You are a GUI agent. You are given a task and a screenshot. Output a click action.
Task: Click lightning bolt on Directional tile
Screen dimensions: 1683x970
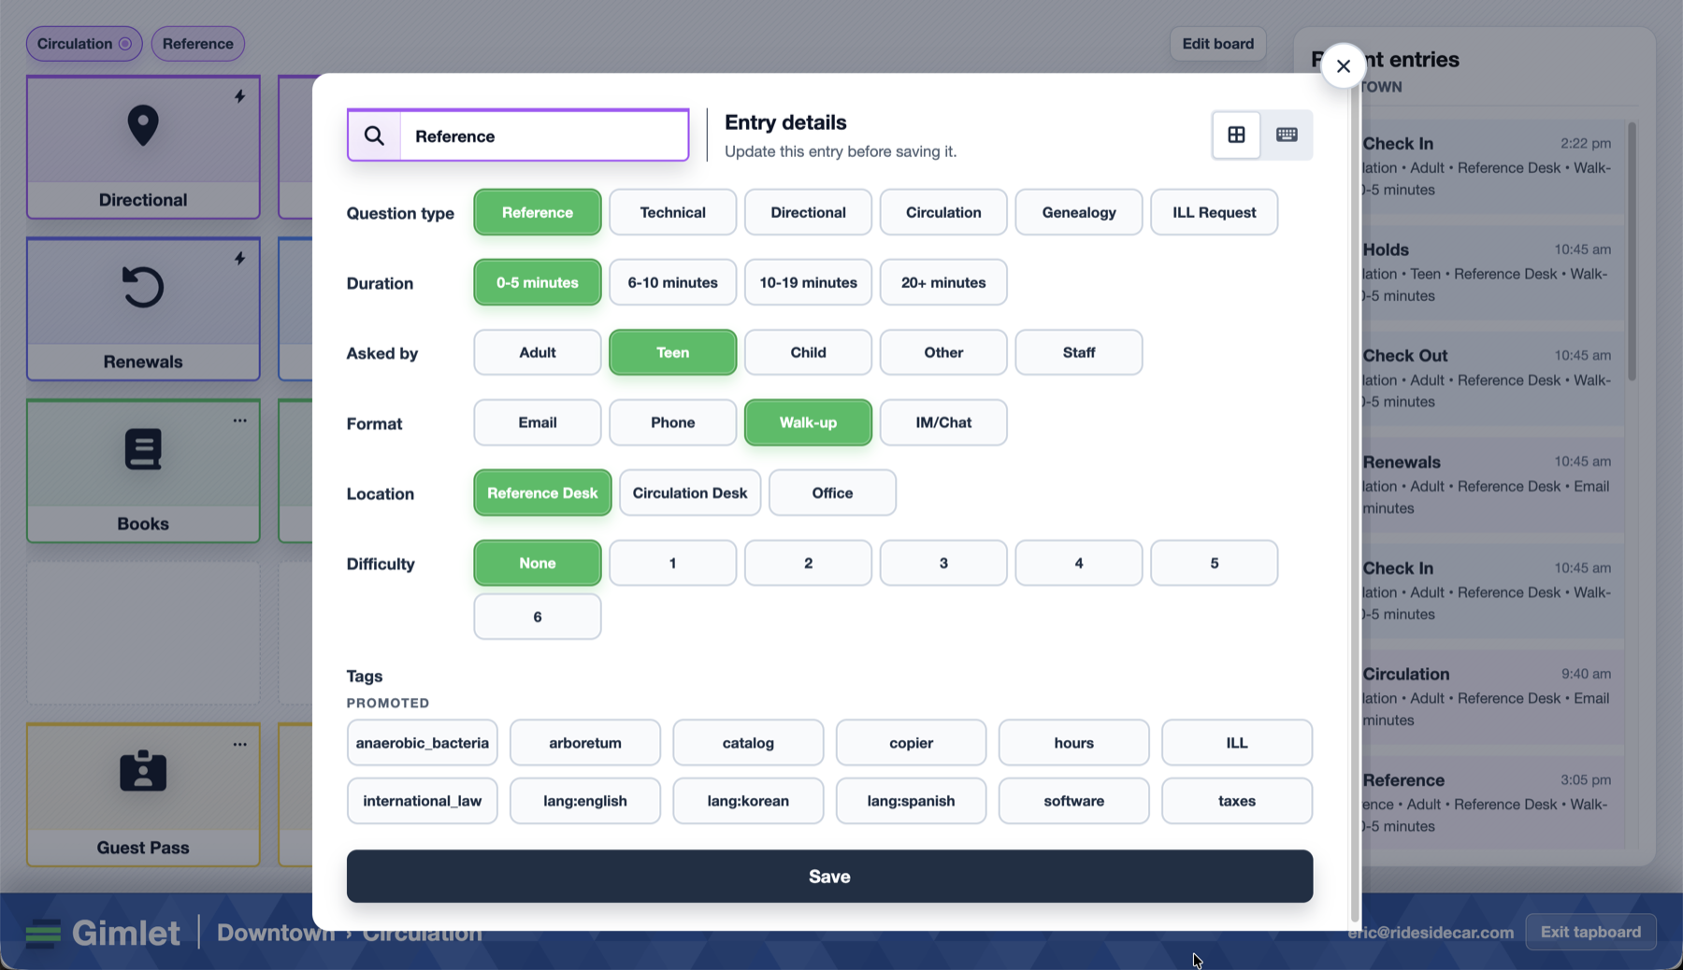pos(240,96)
